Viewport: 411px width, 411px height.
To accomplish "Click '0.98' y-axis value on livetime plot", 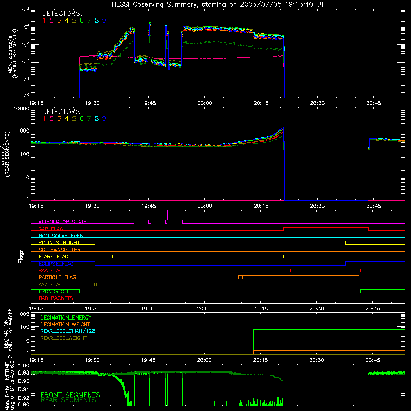I will point(24,373).
